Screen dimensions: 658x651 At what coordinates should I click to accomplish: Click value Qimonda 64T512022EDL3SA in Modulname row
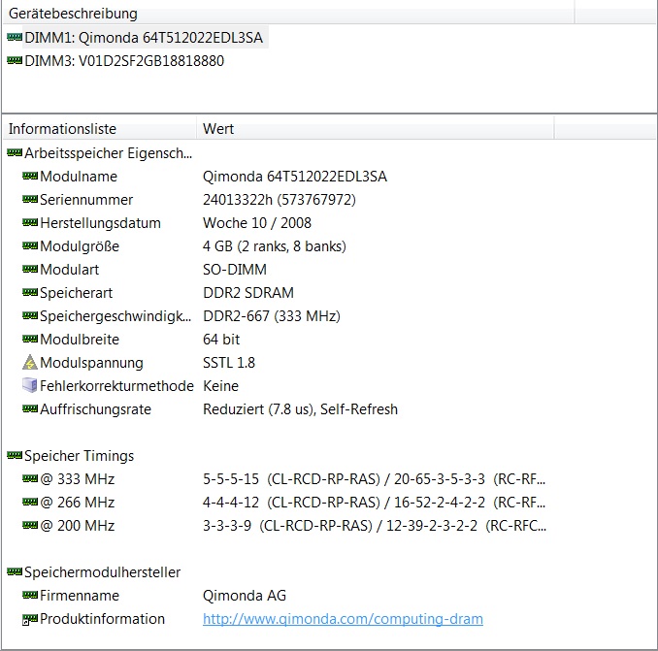[x=295, y=177]
